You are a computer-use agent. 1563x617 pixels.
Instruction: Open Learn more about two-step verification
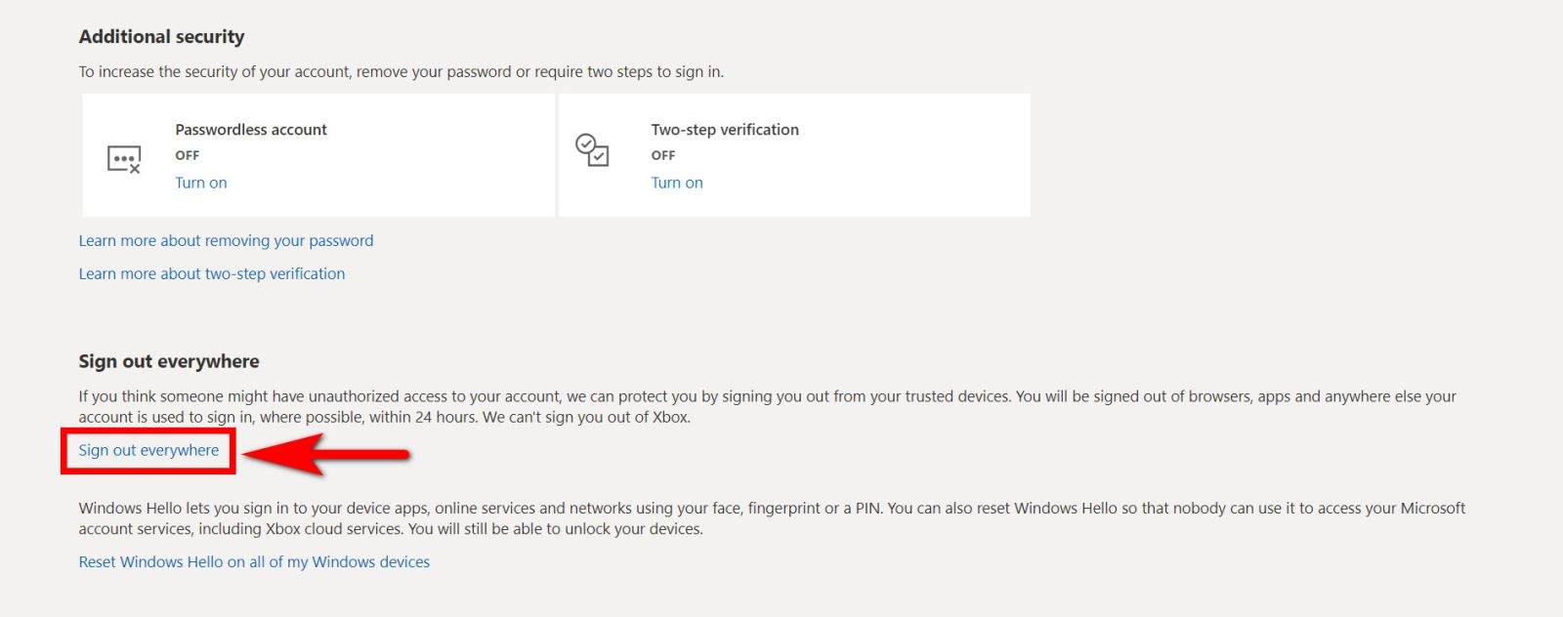click(212, 274)
